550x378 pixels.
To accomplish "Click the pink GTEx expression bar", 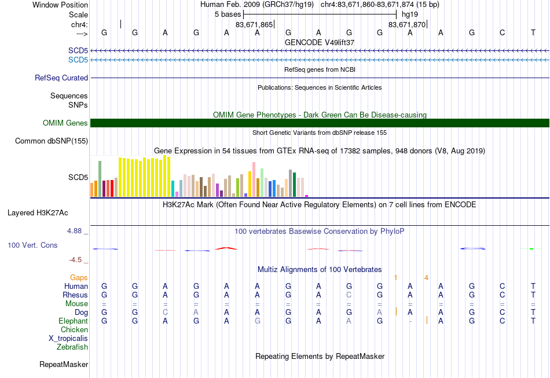I will tap(254, 179).
